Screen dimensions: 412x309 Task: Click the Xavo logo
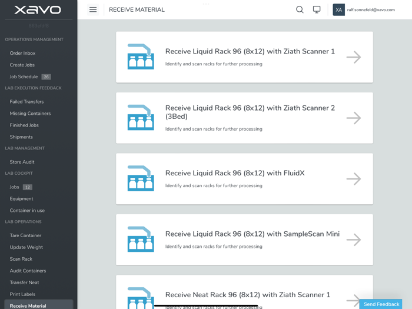[38, 10]
